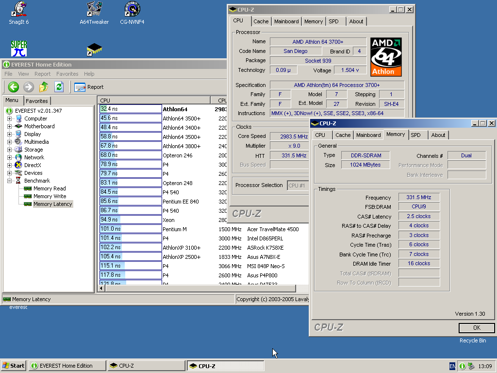Launch the A64Tweaker desktop icon

point(94,9)
